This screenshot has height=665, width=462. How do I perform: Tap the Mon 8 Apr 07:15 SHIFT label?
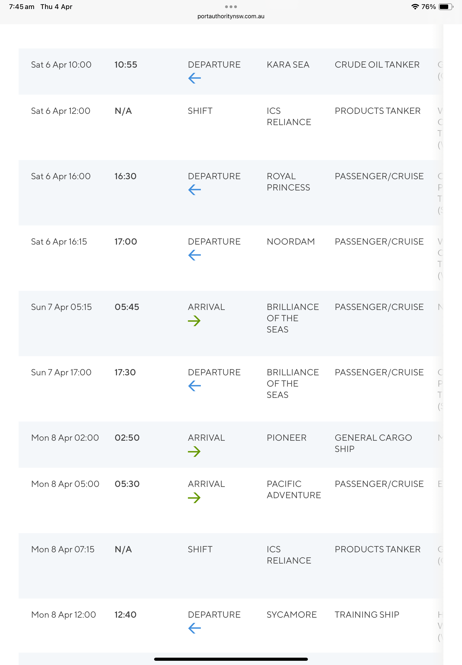[x=200, y=549]
